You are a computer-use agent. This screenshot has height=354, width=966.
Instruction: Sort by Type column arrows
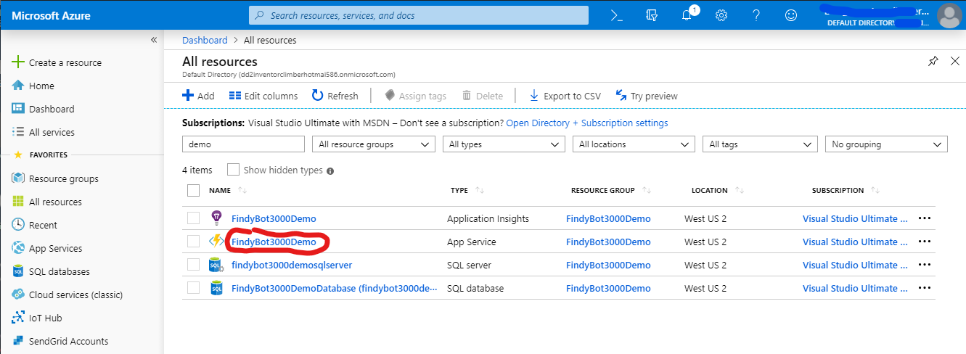tap(480, 191)
